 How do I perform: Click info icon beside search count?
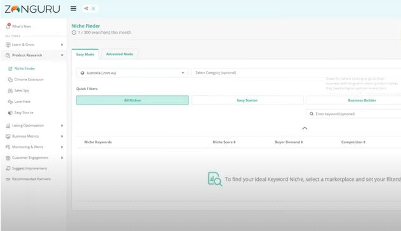(x=74, y=32)
